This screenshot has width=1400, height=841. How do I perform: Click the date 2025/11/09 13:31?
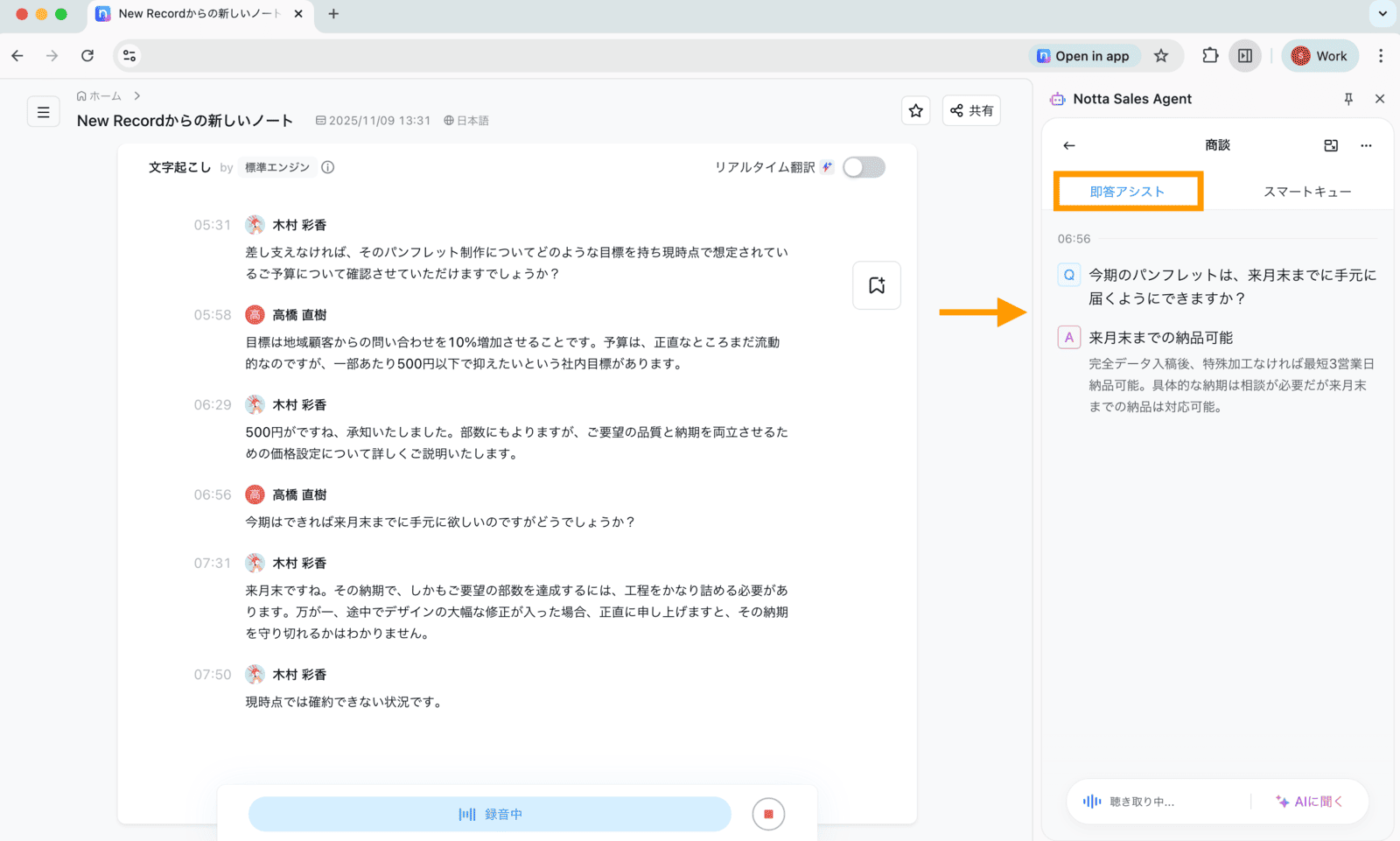tap(374, 121)
